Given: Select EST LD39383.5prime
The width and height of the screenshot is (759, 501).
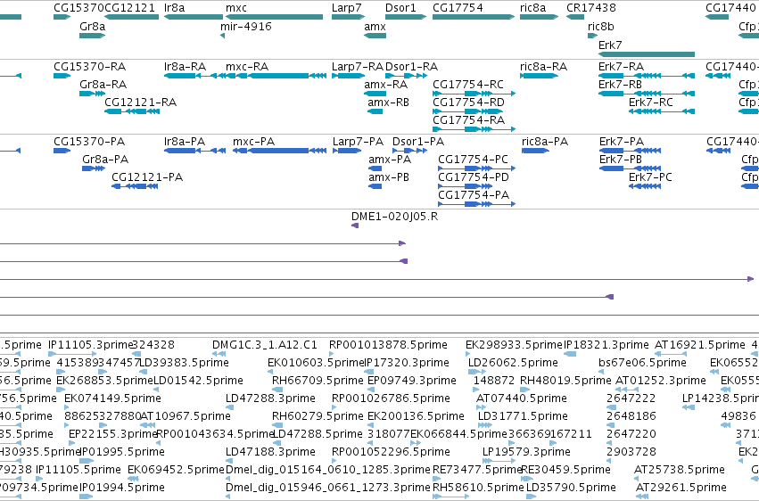Looking at the screenshot, I should (x=185, y=363).
